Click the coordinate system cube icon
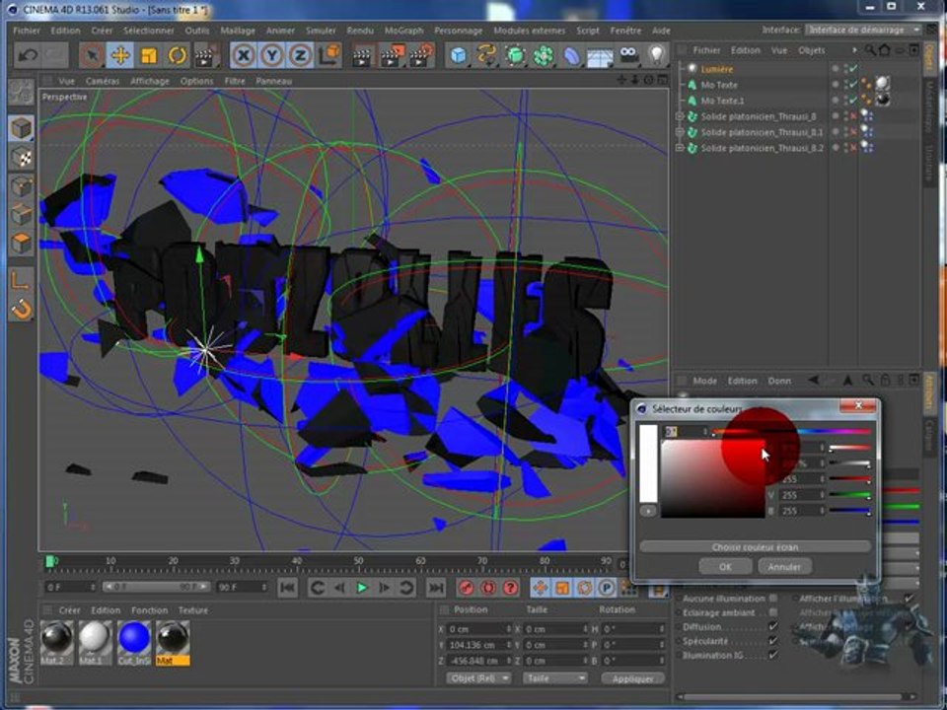The height and width of the screenshot is (710, 947). point(329,55)
